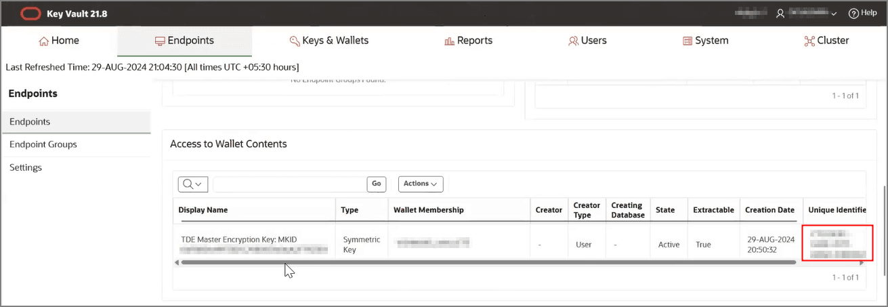
Task: Sort by the Display Name column header
Action: click(203, 210)
